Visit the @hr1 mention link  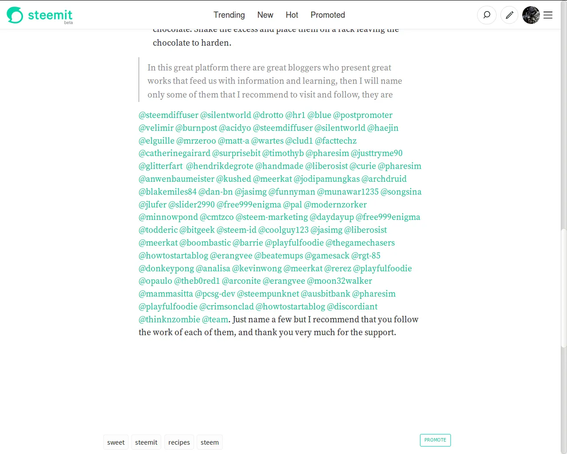coord(295,115)
